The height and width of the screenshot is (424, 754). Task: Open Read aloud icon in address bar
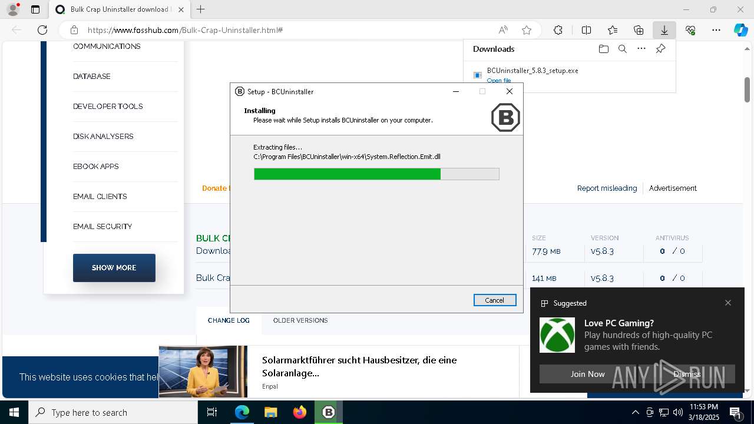point(503,30)
